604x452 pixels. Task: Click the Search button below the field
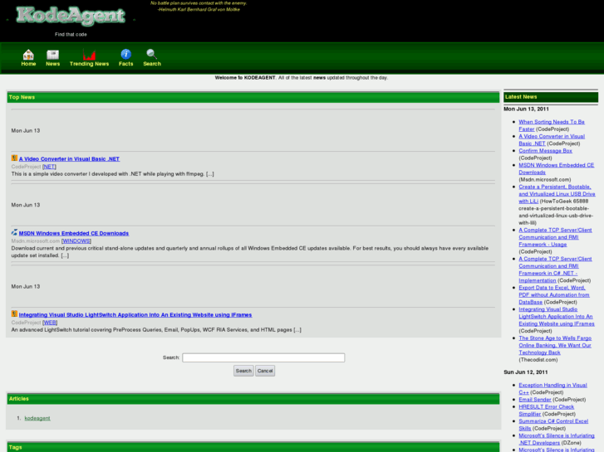pyautogui.click(x=243, y=371)
